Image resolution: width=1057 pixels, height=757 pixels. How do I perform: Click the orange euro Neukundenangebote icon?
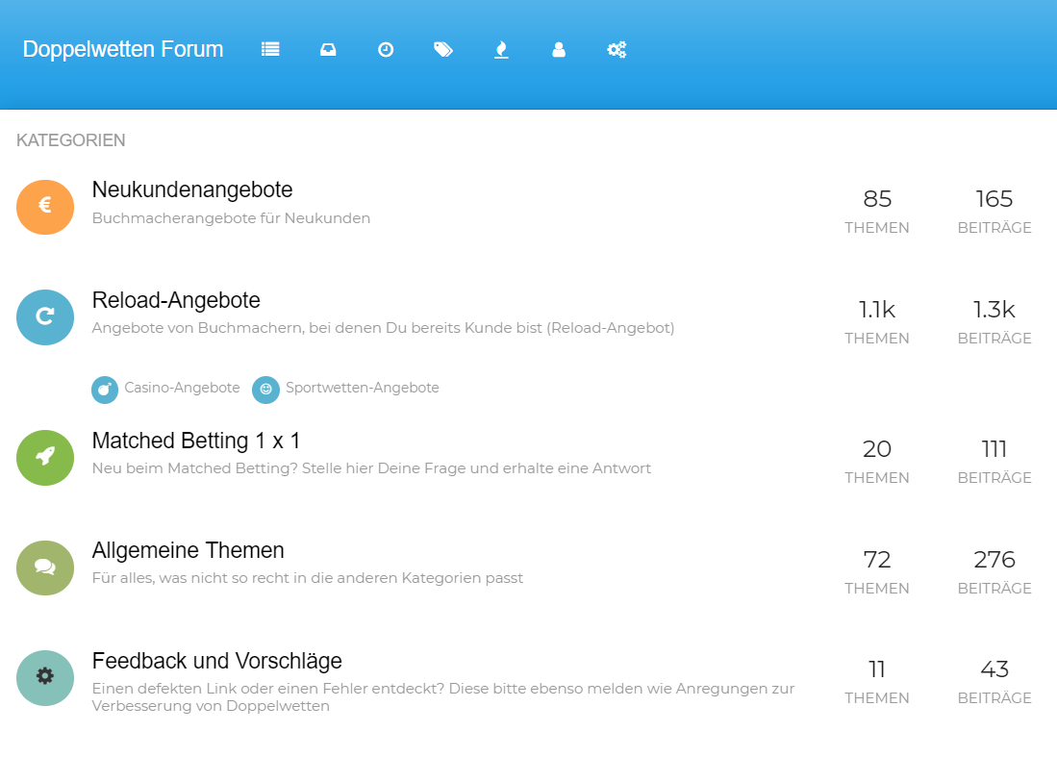pyautogui.click(x=45, y=207)
